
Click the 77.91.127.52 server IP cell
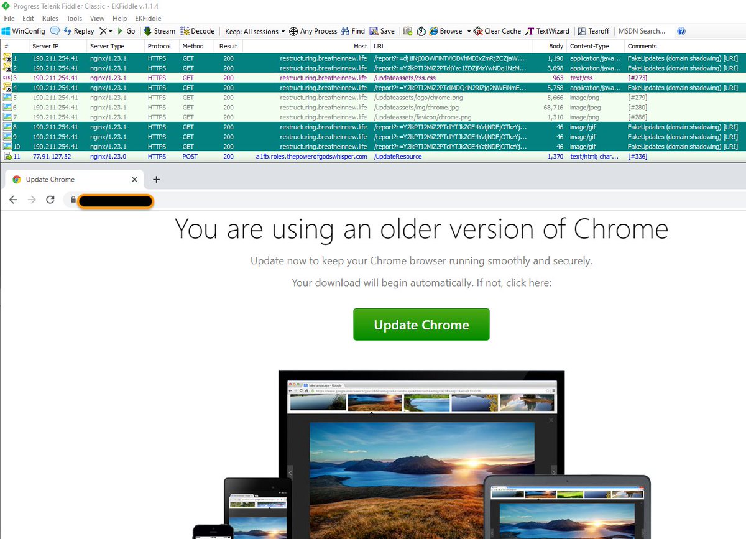(x=52, y=157)
